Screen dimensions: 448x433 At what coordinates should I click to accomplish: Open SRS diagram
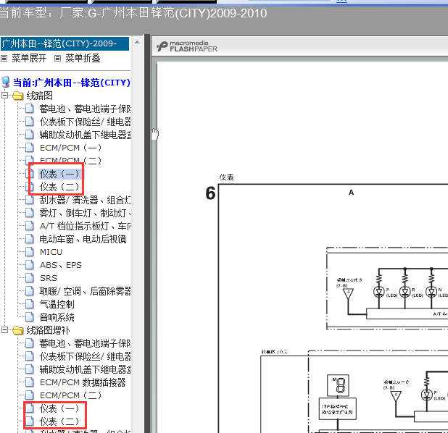49,278
